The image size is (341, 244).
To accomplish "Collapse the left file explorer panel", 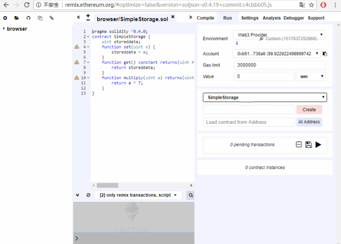I will coord(78,17).
